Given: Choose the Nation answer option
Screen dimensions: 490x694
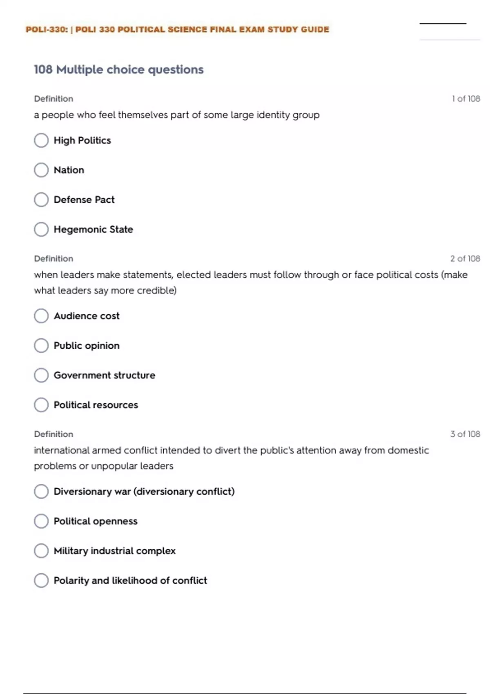Looking at the screenshot, I should tap(41, 170).
